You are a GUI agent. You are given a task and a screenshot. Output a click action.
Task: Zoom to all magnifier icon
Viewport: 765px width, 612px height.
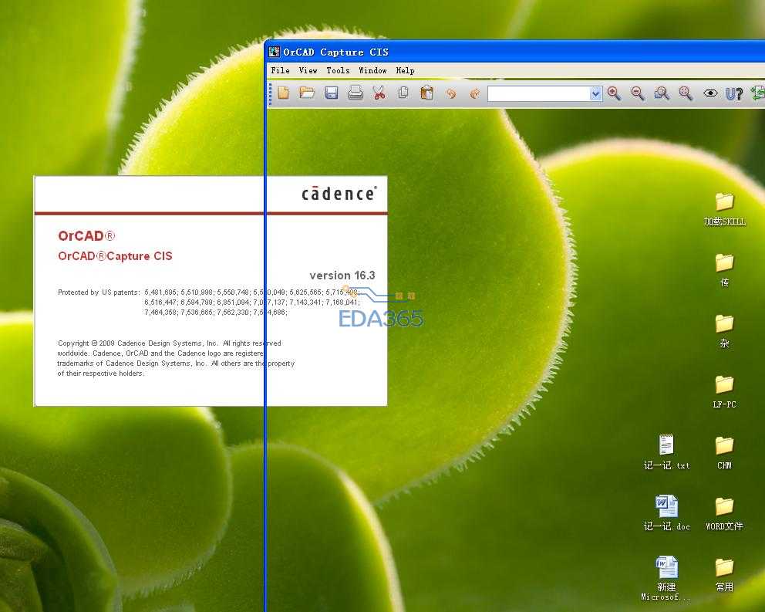(686, 93)
